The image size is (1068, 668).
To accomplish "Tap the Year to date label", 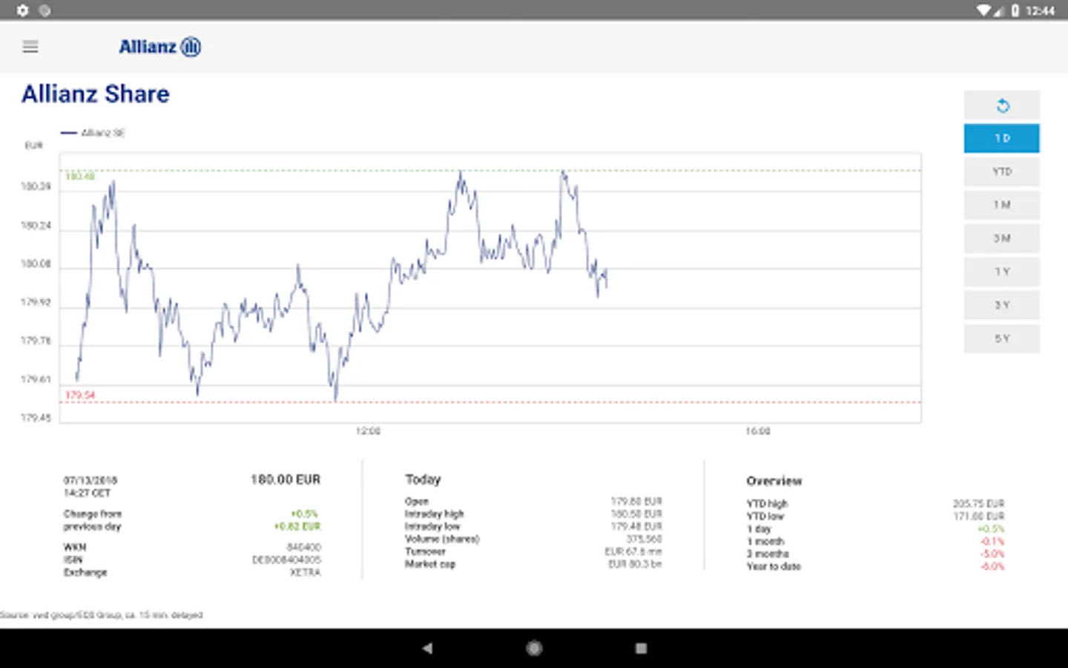I will click(774, 566).
